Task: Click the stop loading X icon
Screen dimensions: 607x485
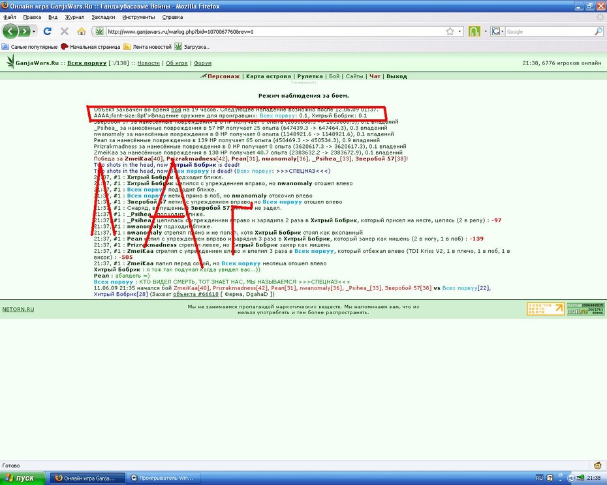Action: click(x=65, y=31)
